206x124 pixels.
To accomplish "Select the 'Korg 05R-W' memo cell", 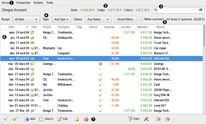I will pos(162,95).
